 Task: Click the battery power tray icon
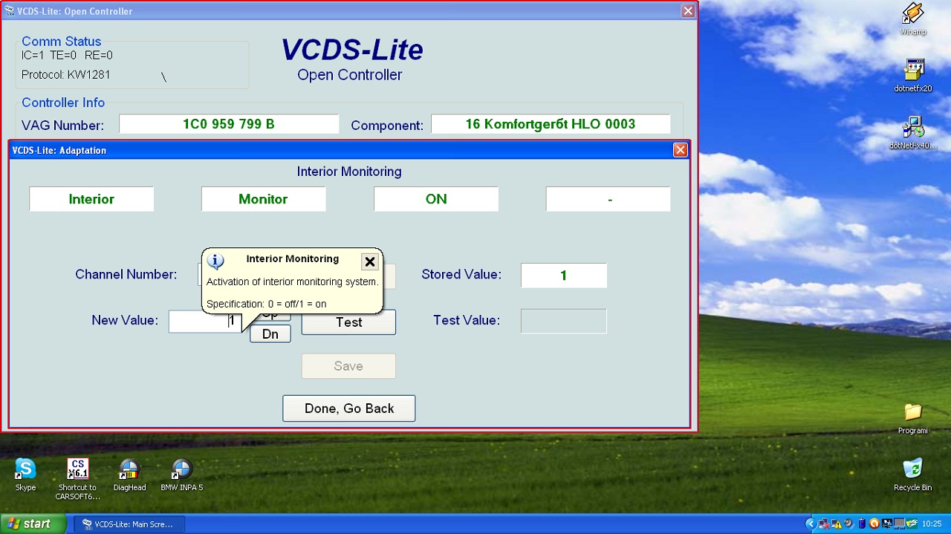coord(862,524)
